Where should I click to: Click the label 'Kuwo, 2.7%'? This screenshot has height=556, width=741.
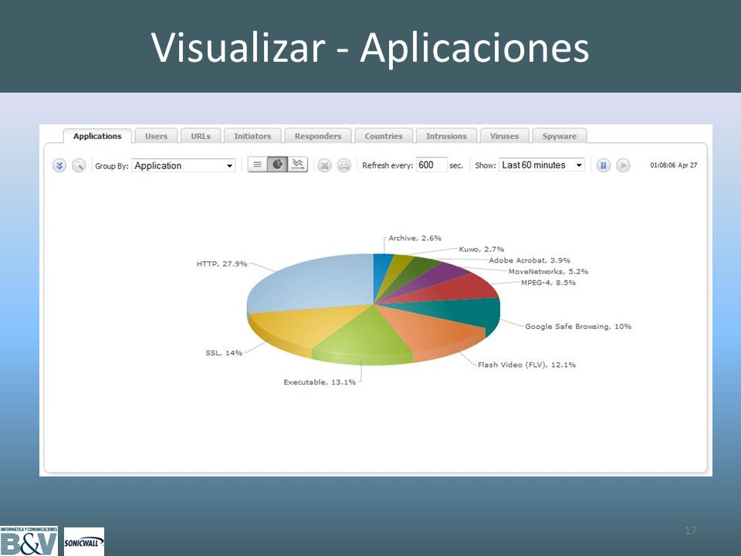(482, 249)
